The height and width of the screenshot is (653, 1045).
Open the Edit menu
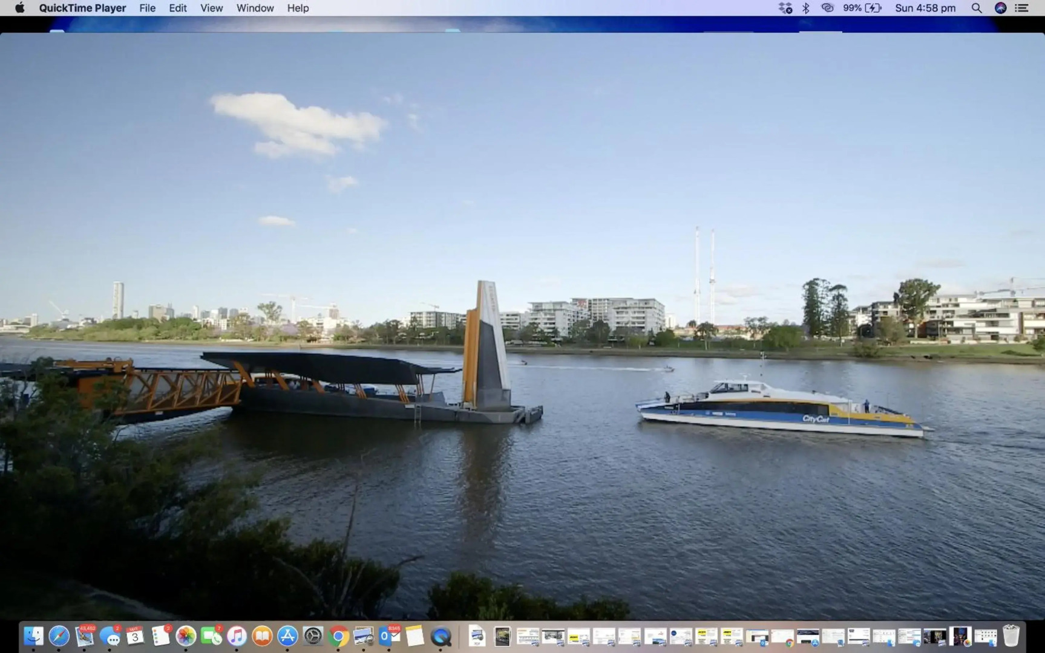coord(177,8)
